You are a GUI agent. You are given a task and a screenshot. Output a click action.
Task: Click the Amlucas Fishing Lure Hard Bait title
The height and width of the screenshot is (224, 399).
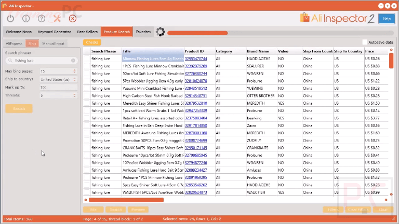(x=153, y=170)
